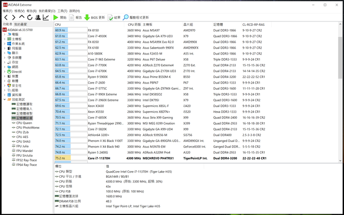Screen dimensions: 344x215
Task: Open the CPU ZLib benchmark
Action: (x=21, y=132)
